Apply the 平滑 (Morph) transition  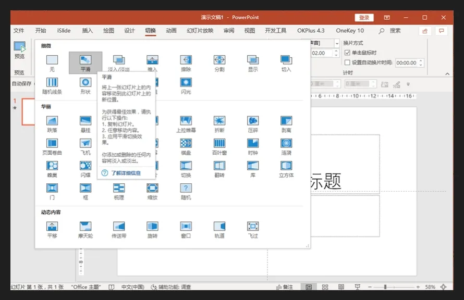click(86, 63)
